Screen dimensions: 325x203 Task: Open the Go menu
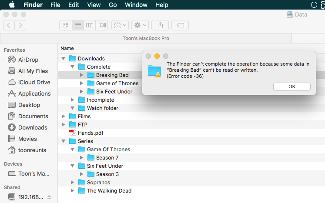pos(113,5)
